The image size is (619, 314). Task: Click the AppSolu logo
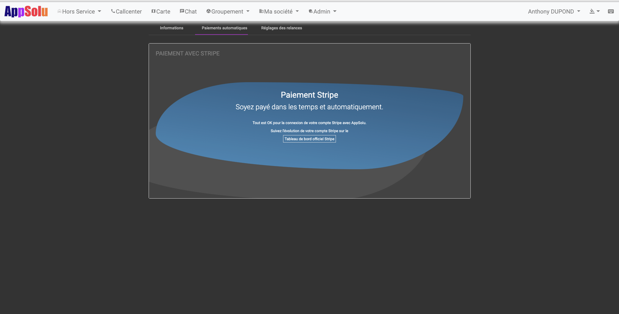26,12
